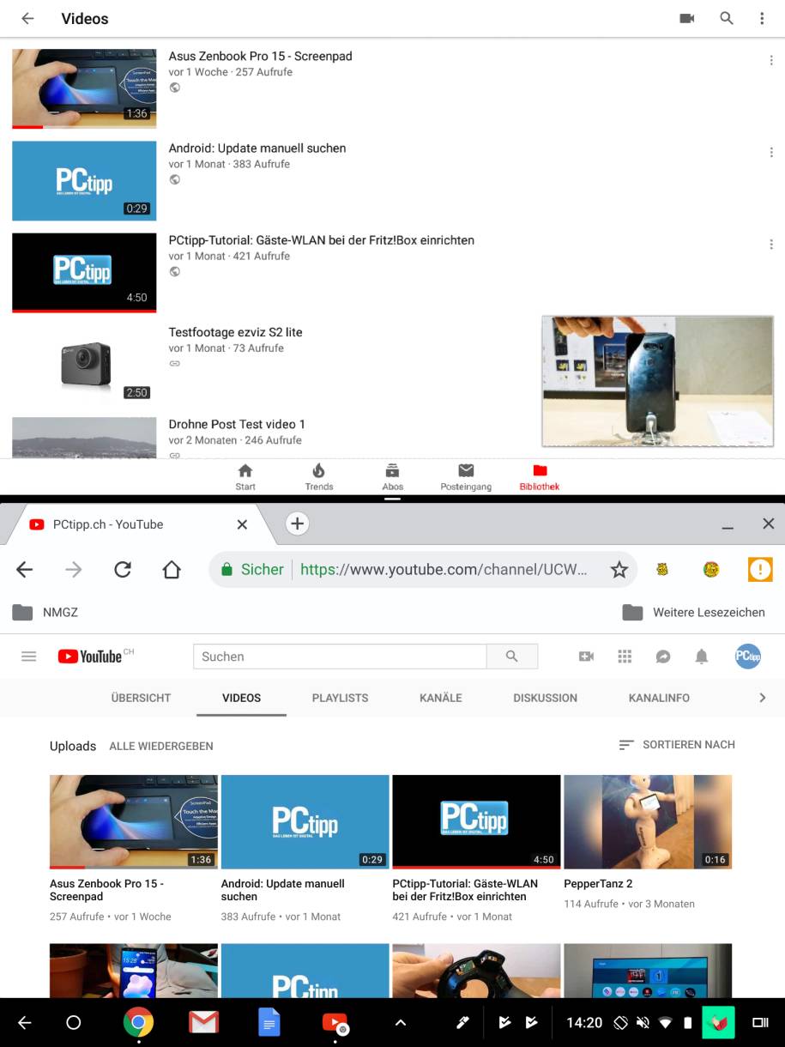Image resolution: width=785 pixels, height=1047 pixels.
Task: Open the Abos tab
Action: [393, 477]
